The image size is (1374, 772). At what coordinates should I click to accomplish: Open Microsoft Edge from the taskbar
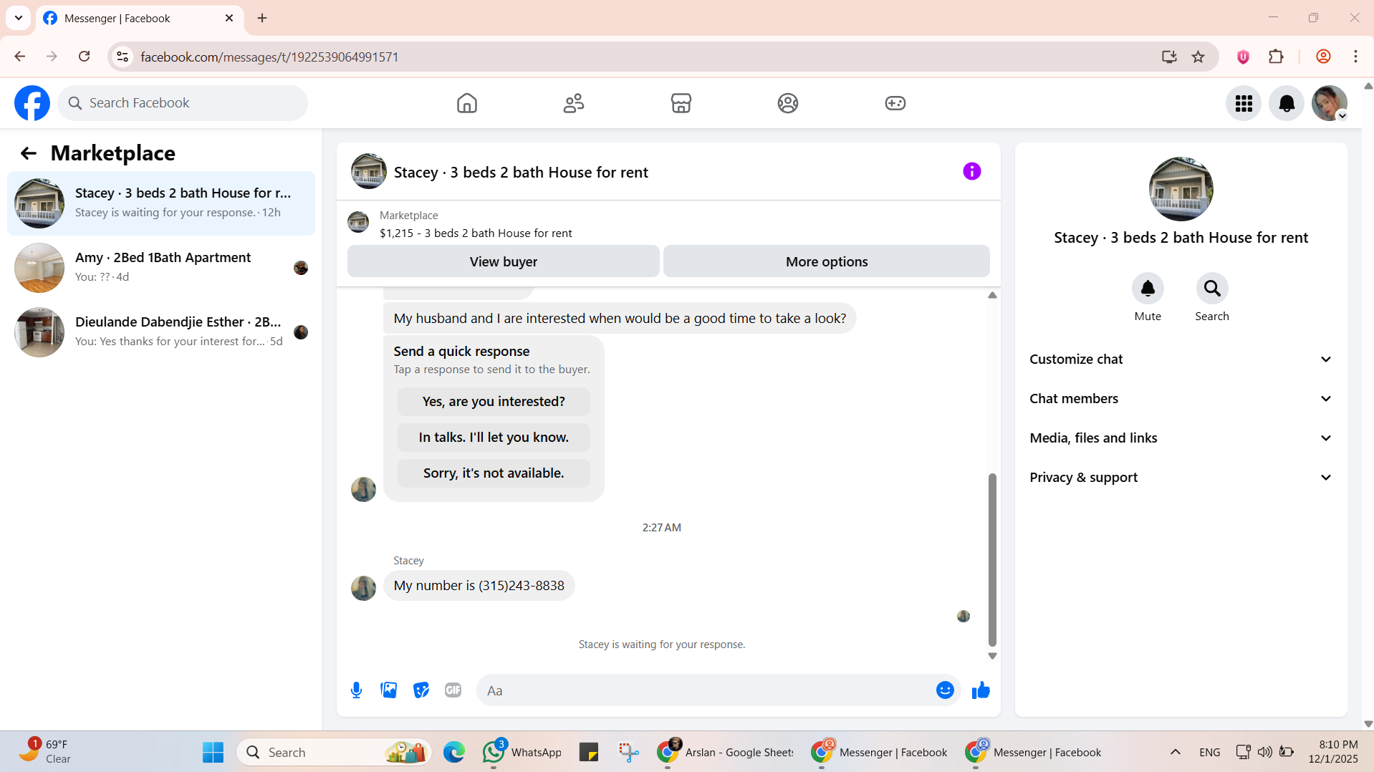pos(453,752)
